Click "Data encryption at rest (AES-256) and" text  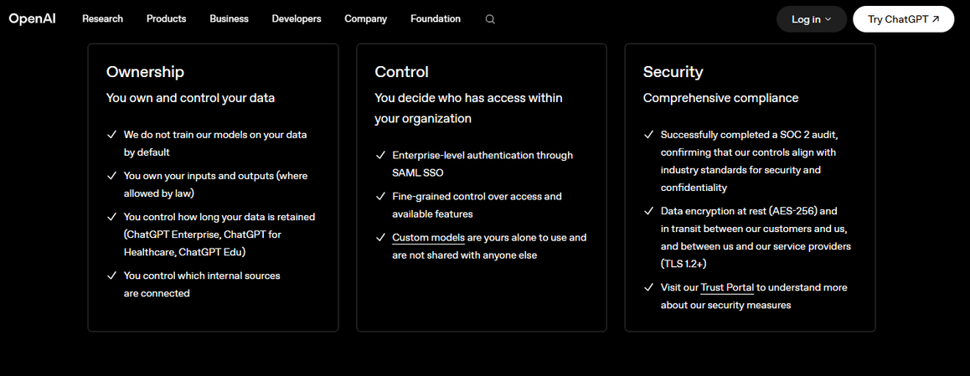point(749,211)
